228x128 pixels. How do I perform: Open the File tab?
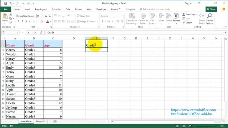click(6, 9)
